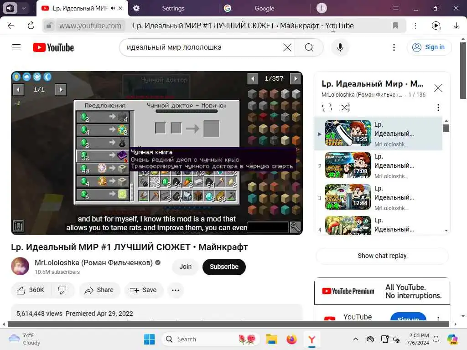This screenshot has height=350, width=467.
Task: Click the taskbar Search box
Action: tap(210, 339)
